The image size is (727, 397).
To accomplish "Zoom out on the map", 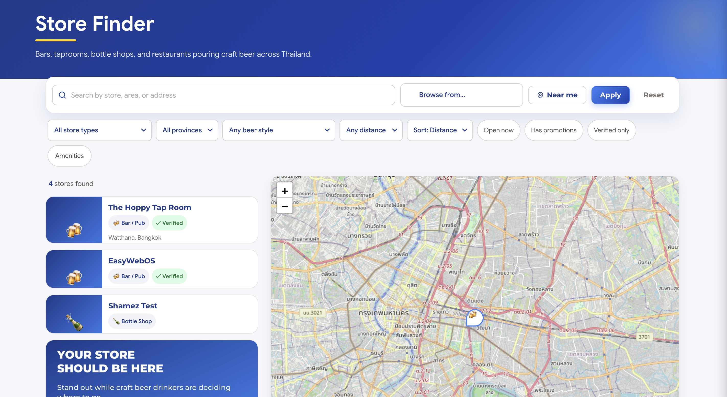I will click(285, 206).
